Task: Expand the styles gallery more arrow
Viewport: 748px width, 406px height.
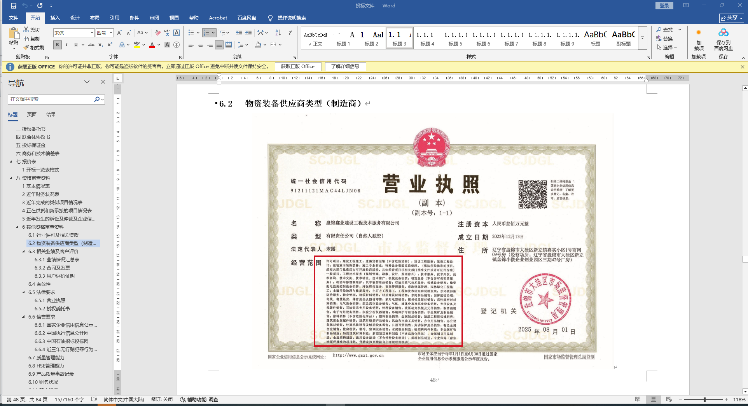Action: click(x=643, y=38)
